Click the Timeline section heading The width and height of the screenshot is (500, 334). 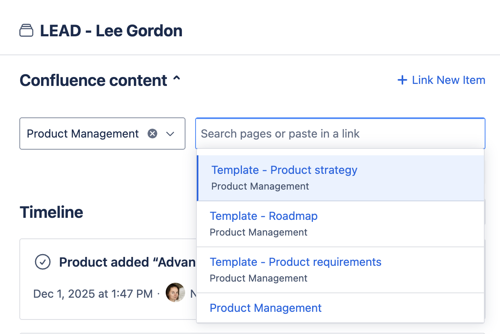click(x=52, y=212)
